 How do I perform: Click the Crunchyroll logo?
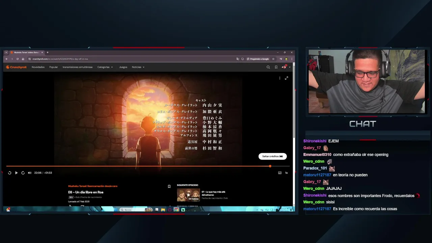coord(16,67)
